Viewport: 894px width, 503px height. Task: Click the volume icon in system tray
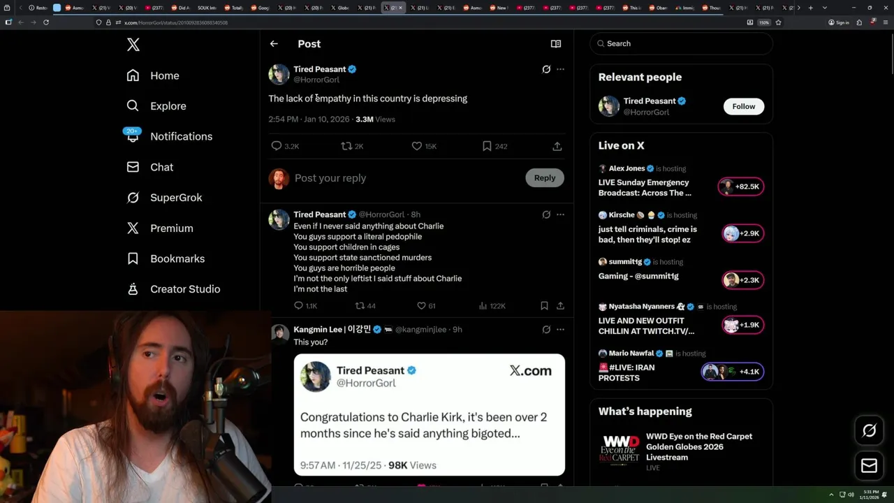tap(851, 495)
